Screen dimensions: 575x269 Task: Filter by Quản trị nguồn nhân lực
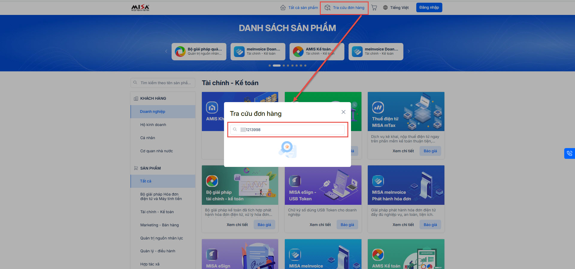[x=163, y=238]
